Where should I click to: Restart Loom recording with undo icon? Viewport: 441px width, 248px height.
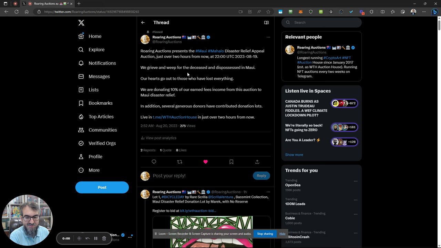pyautogui.click(x=88, y=238)
